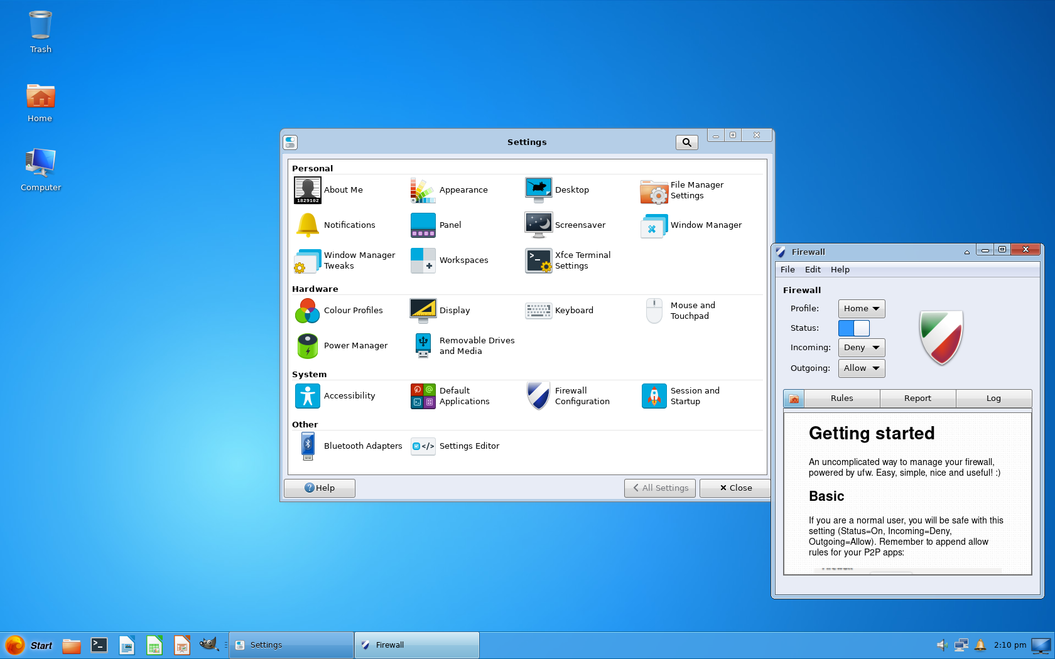Open the Incoming policy dropdown

(862, 348)
